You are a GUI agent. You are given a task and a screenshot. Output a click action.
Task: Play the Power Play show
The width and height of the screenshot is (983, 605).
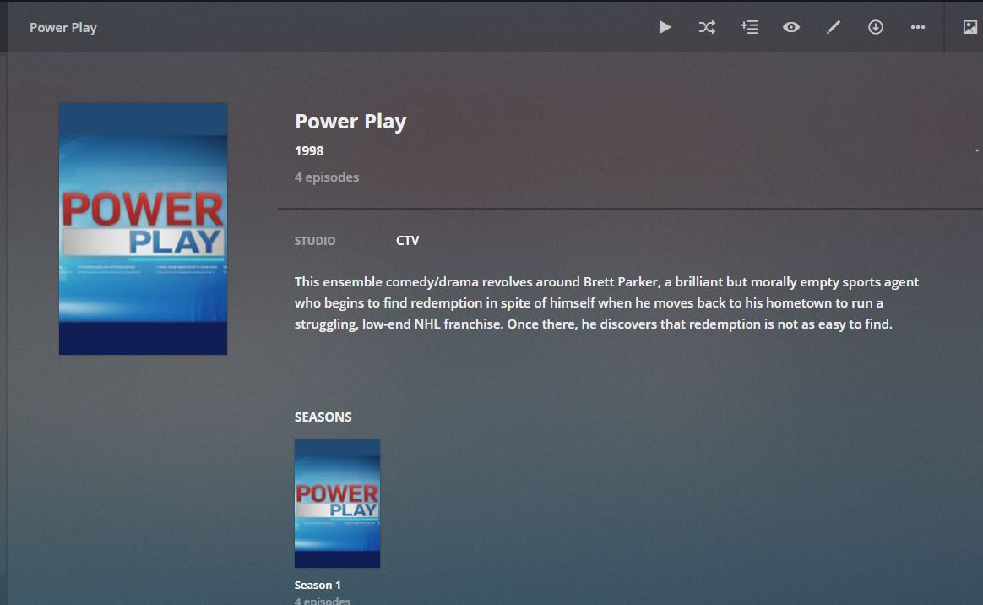click(665, 27)
